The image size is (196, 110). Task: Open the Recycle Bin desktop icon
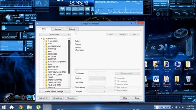(188, 80)
